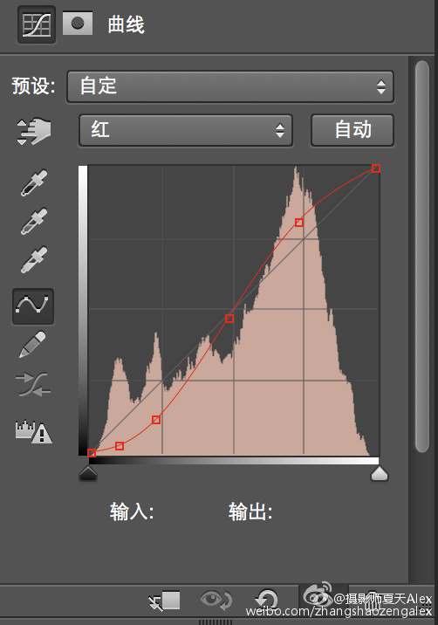The height and width of the screenshot is (625, 438).
Task: Pick the white point eyedropper
Action: (33, 259)
